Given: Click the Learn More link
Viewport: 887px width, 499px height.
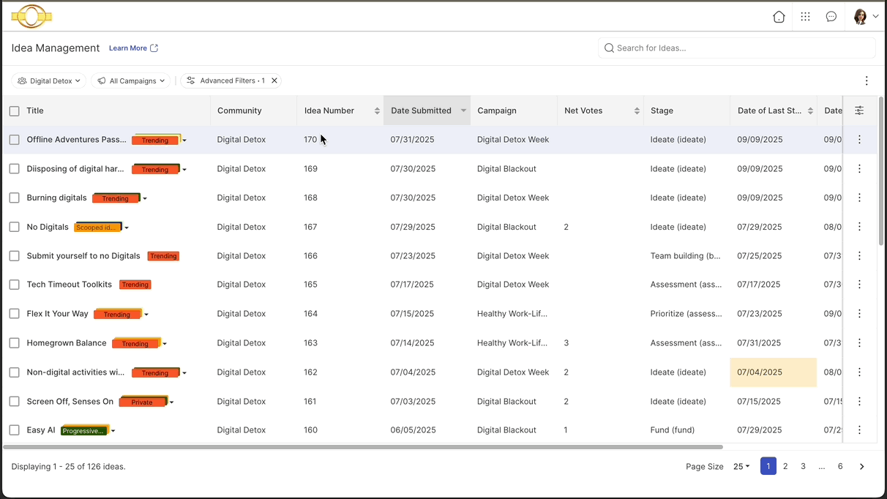Looking at the screenshot, I should click(128, 48).
